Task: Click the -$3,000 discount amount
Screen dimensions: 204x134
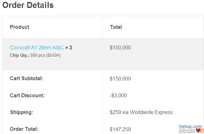Action: 119,95
